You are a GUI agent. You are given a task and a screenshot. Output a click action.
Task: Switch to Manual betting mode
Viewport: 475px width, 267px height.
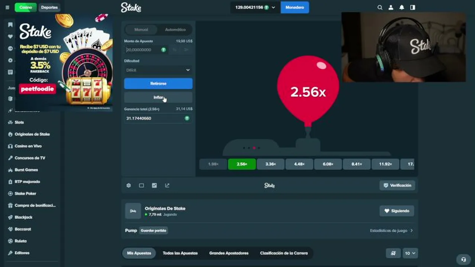tap(141, 30)
